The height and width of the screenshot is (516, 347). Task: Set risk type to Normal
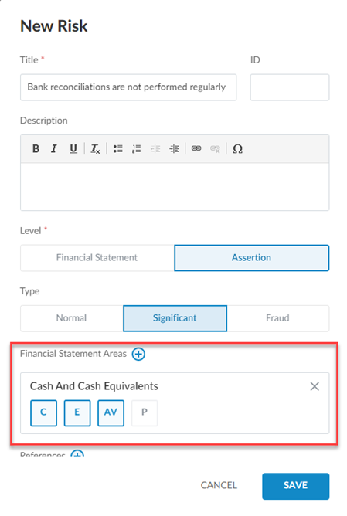[72, 318]
